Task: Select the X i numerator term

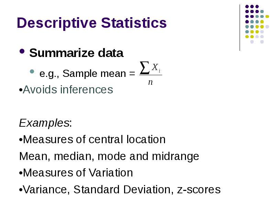Action: coord(156,68)
